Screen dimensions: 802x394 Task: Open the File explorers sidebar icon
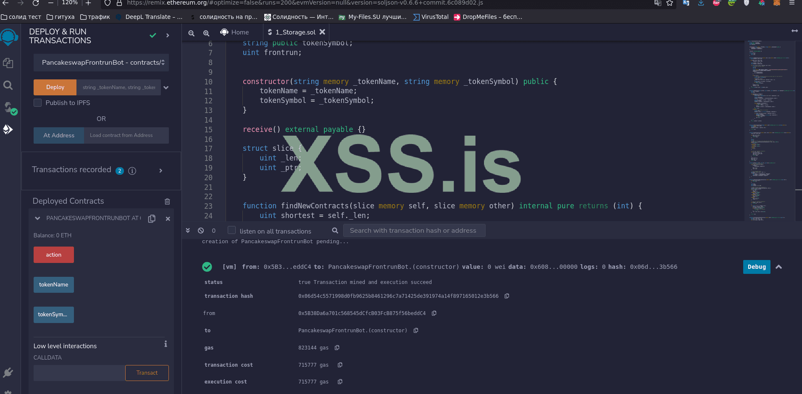[8, 63]
